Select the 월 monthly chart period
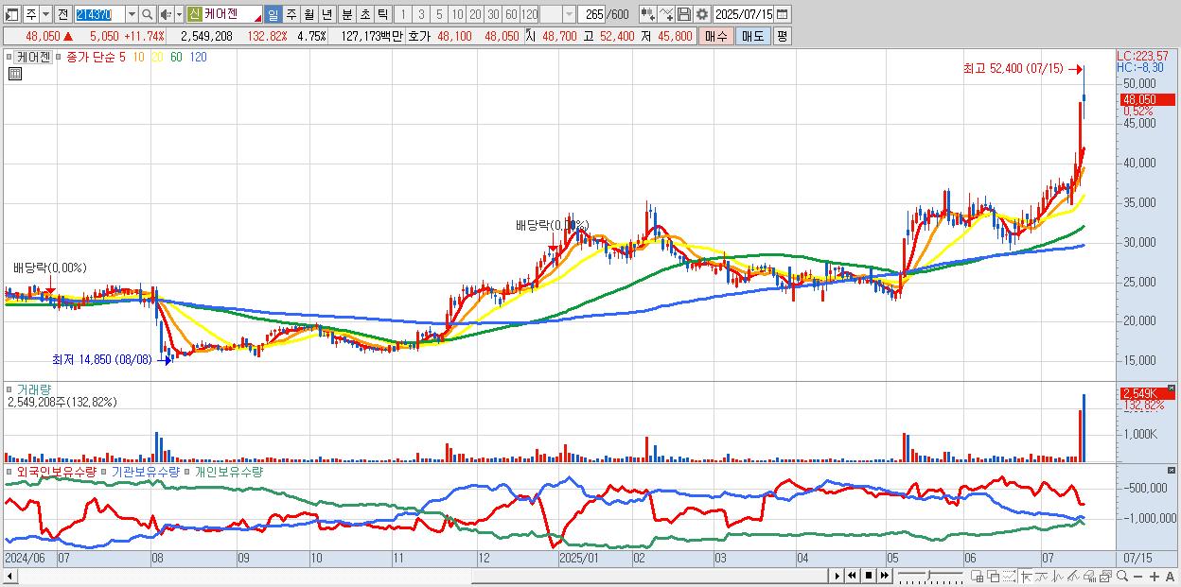This screenshot has width=1181, height=587. pos(308,14)
